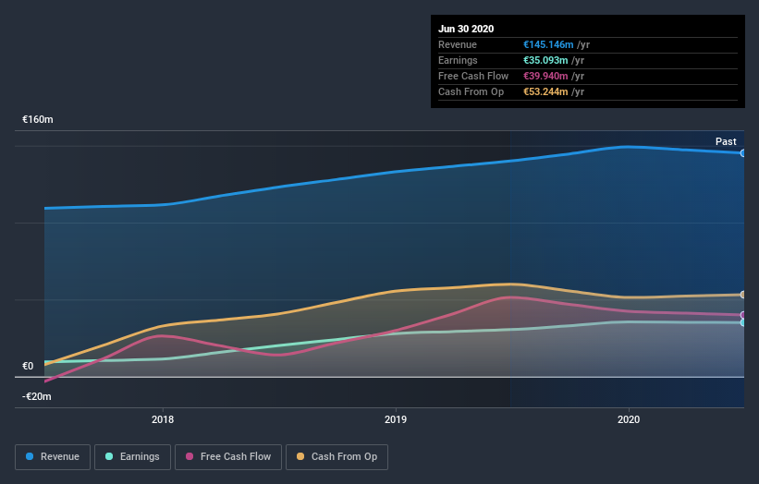Click the -€20m y-axis label
The image size is (759, 484).
[37, 396]
